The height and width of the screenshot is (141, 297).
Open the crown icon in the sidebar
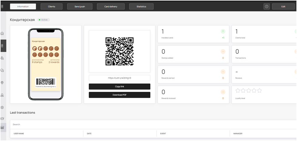click(2, 119)
